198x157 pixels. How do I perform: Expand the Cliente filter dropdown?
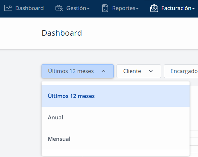[139, 71]
